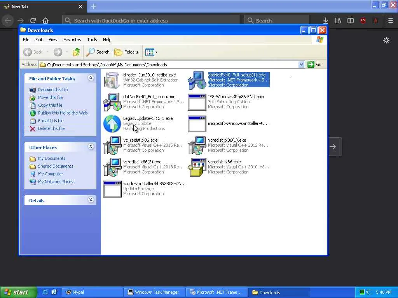Select vcredist_x86(2).exe installer icon
This screenshot has width=398, height=298.
pyautogui.click(x=112, y=167)
